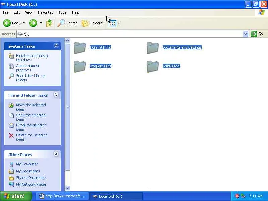Image resolution: width=268 pixels, height=201 pixels.
Task: Click the add or remove programs icon
Action: tap(11, 66)
